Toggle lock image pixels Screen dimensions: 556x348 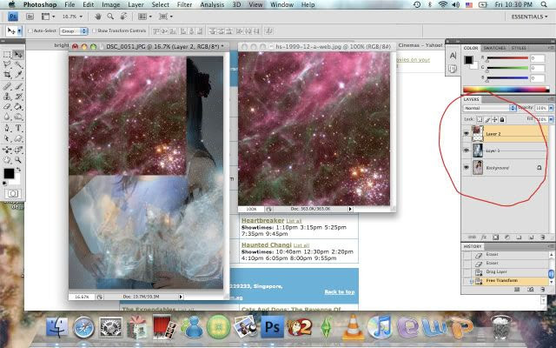487,119
